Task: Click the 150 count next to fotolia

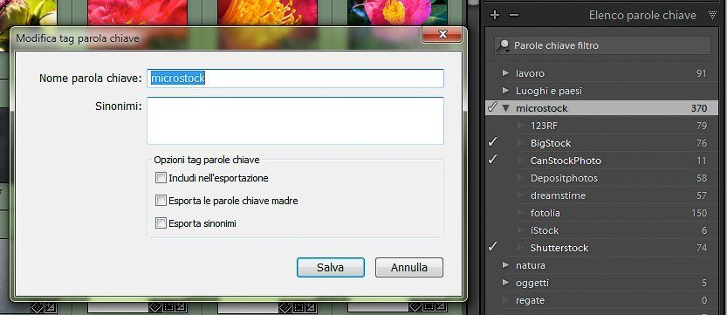Action: click(x=699, y=213)
